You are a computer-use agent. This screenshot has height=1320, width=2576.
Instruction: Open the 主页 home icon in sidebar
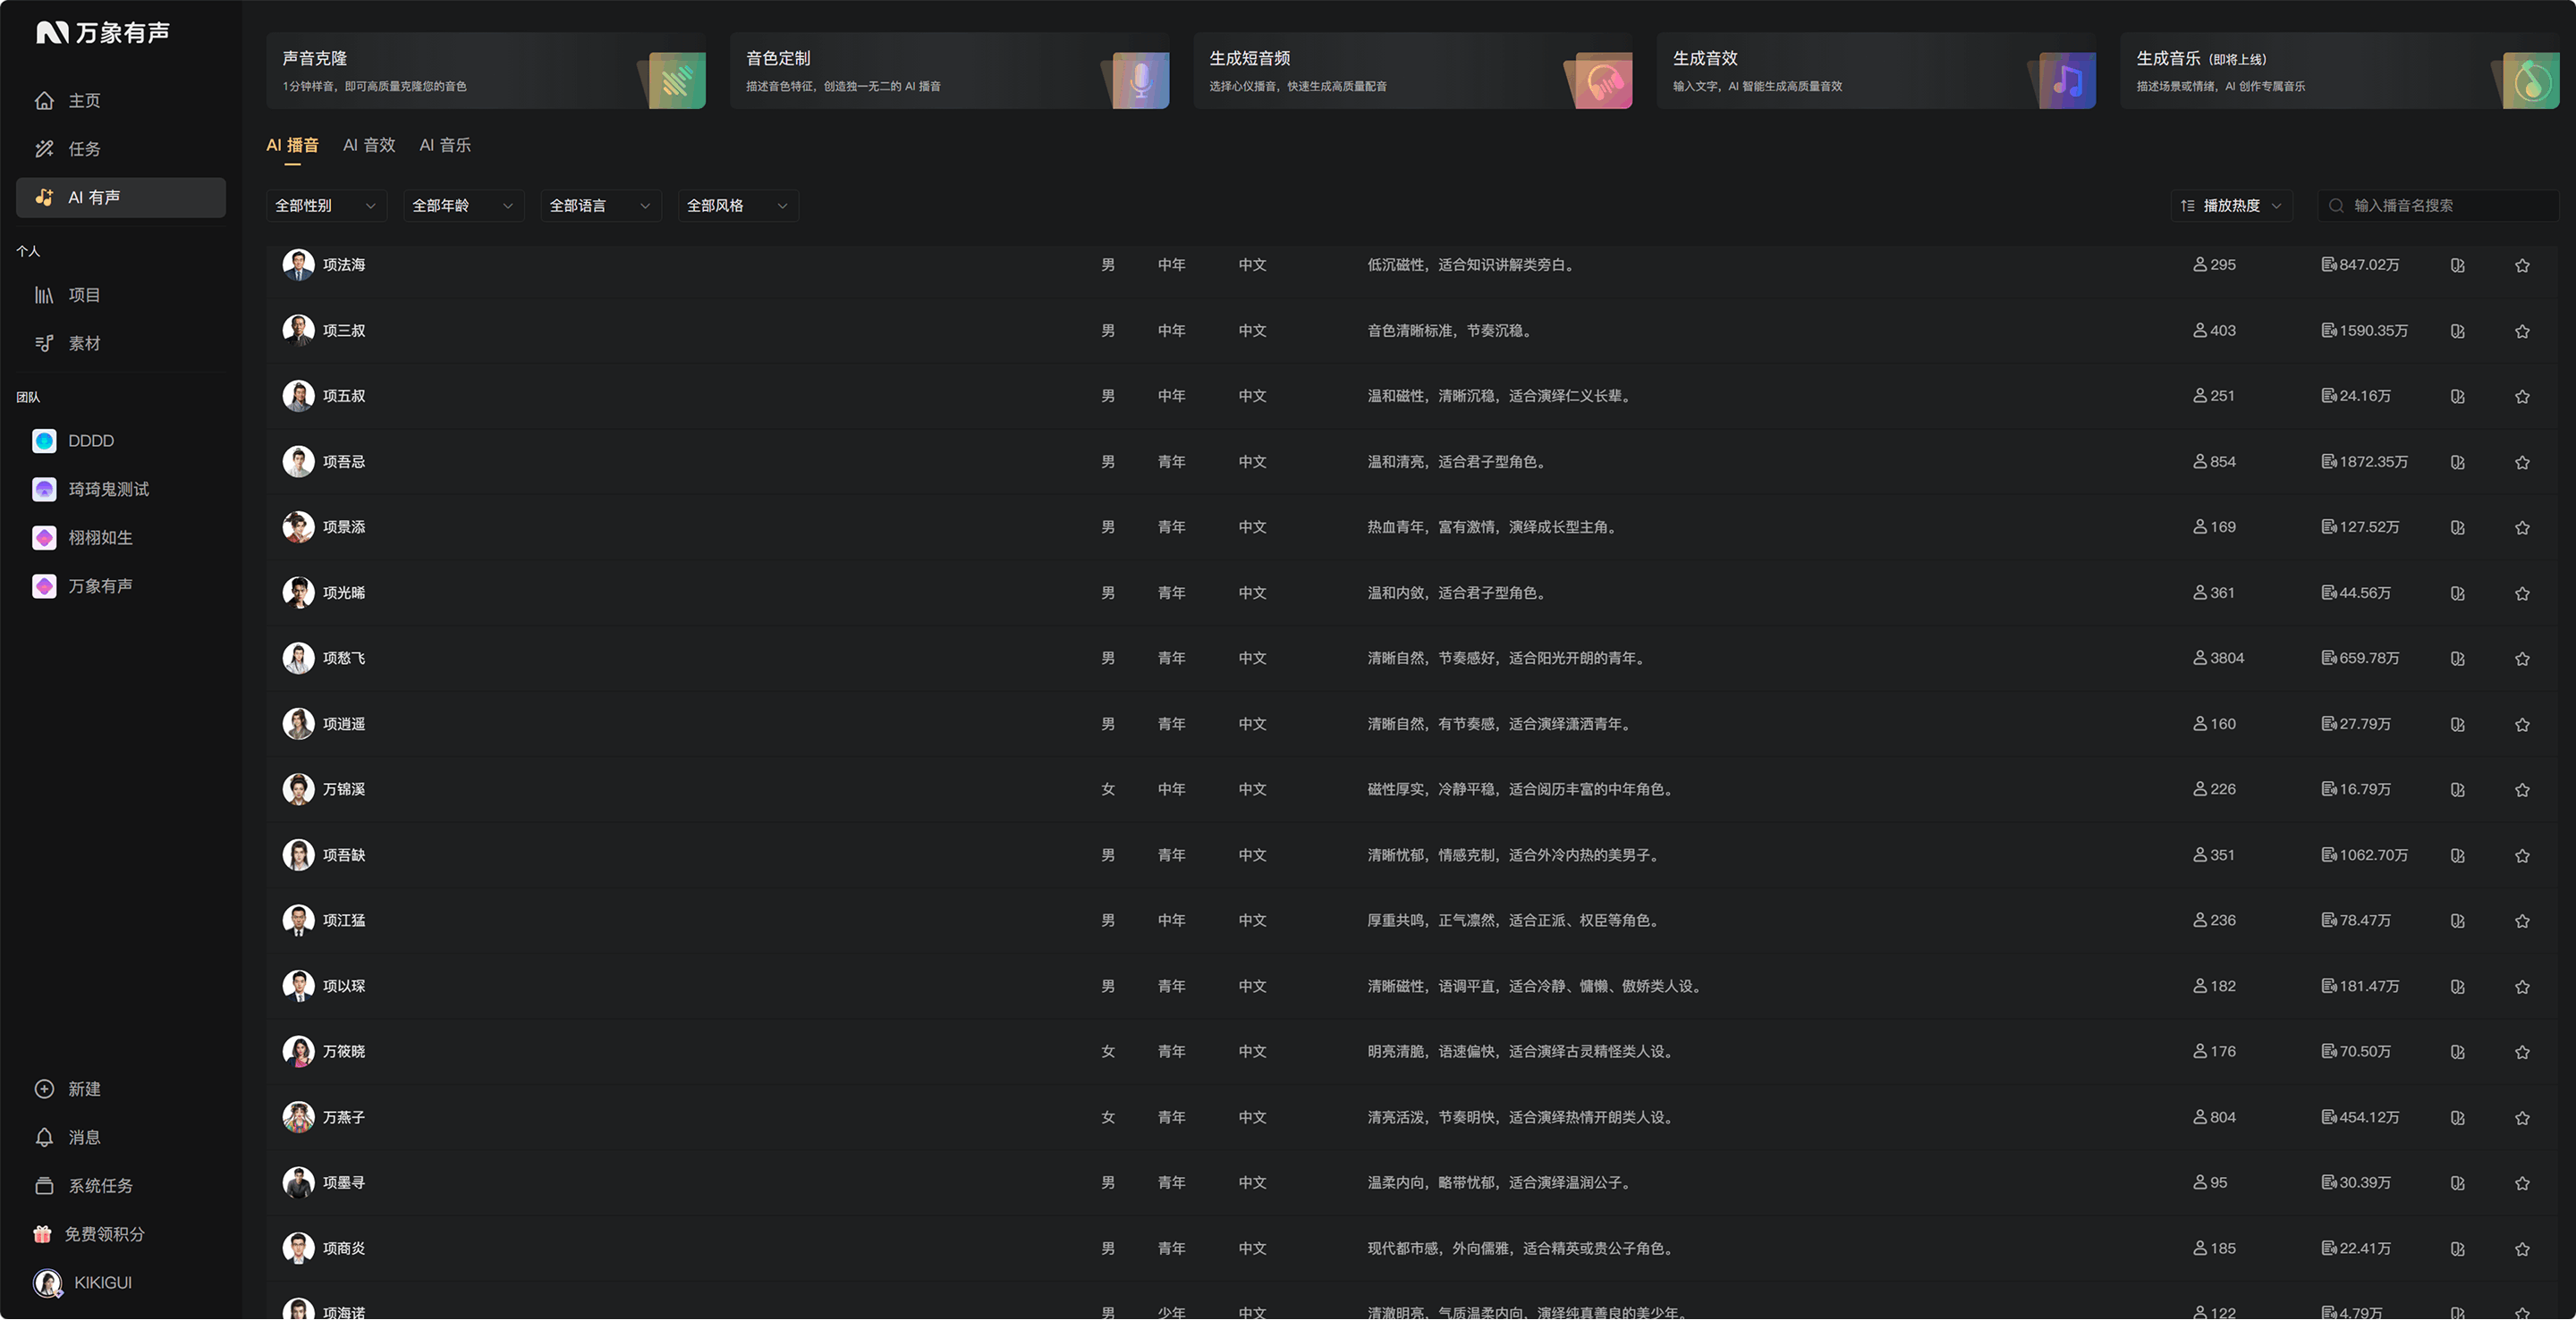[x=44, y=101]
